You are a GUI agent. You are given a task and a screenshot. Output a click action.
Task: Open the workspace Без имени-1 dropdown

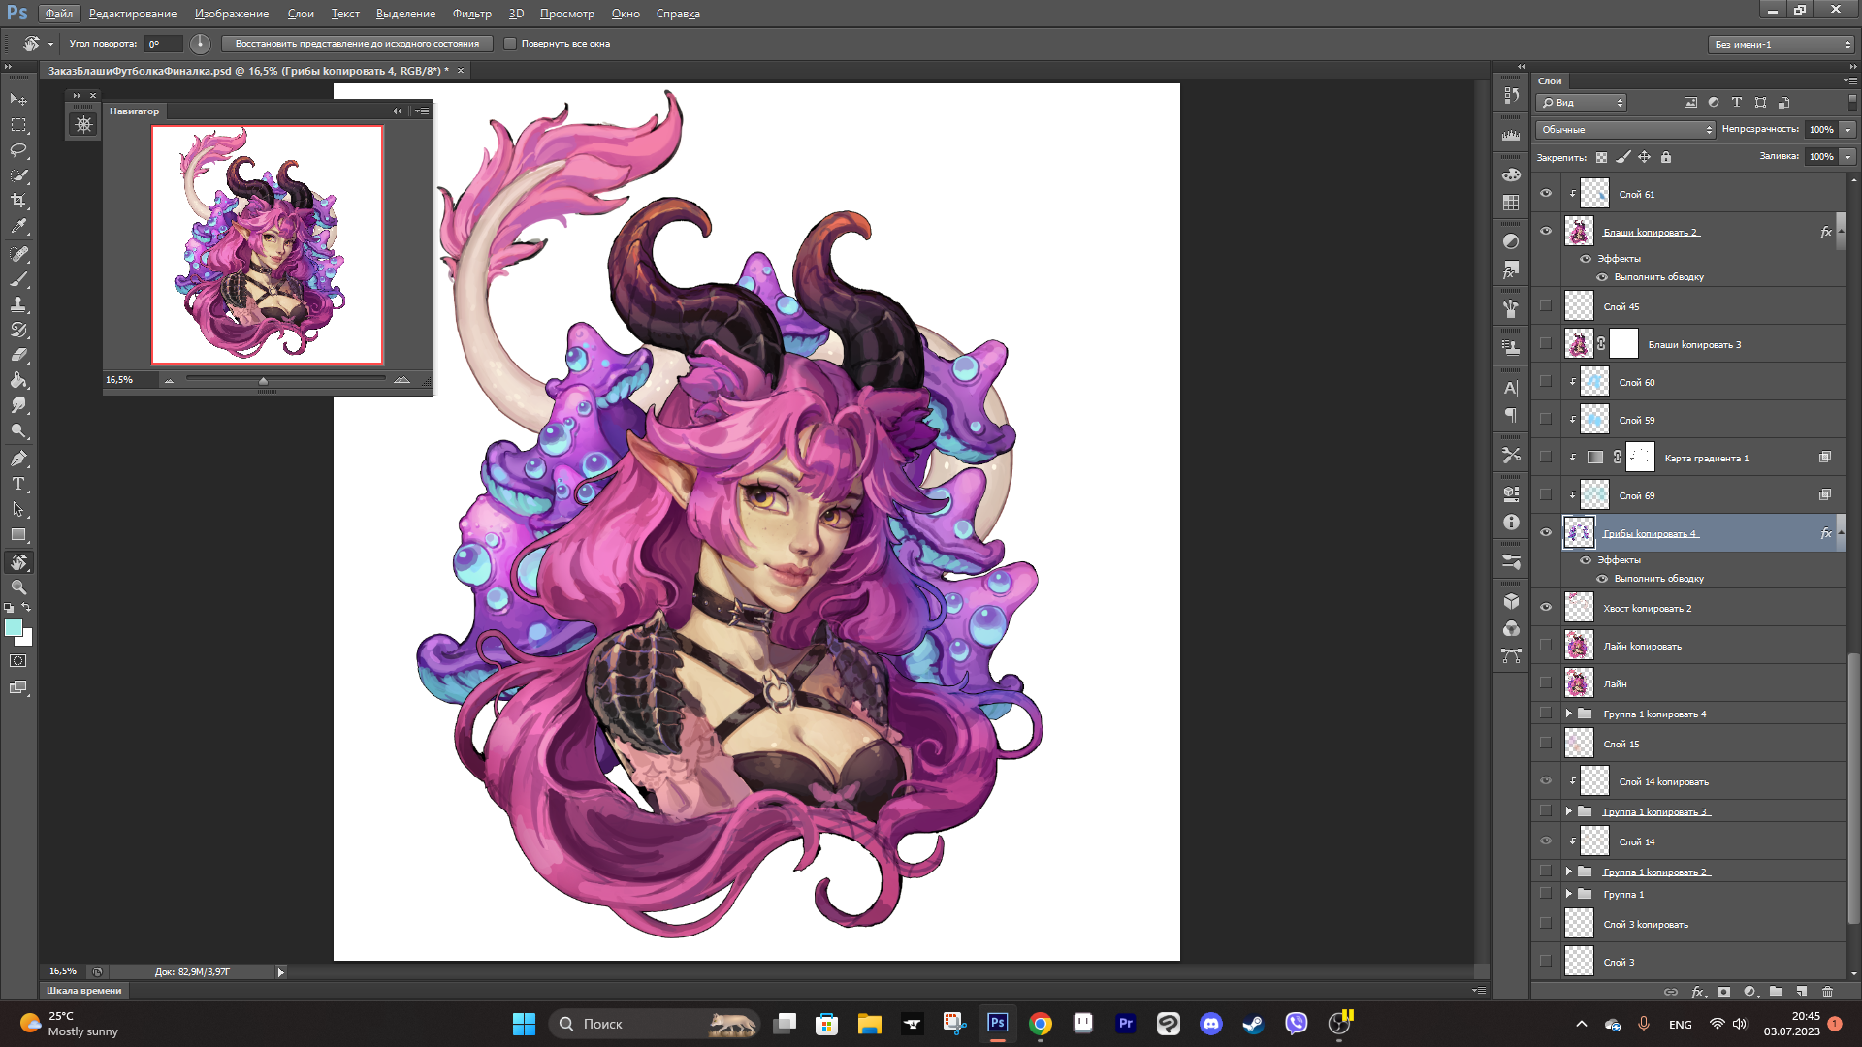pos(1782,44)
